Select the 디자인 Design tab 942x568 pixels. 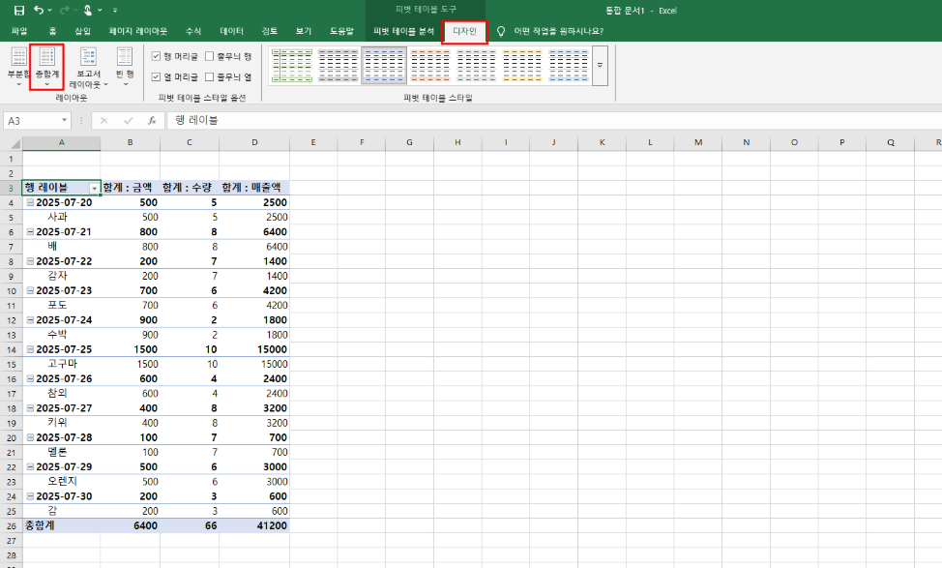(x=464, y=31)
